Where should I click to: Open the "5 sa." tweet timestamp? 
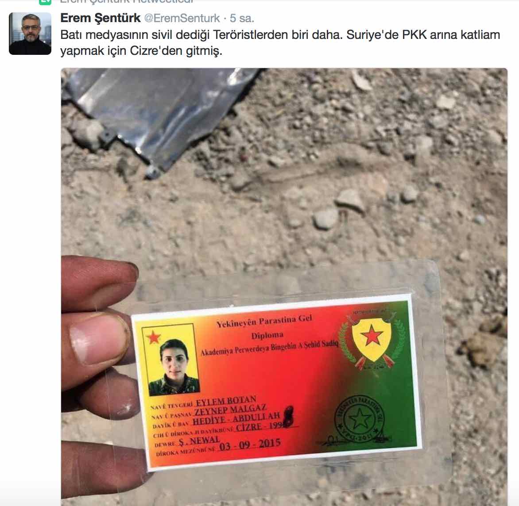coord(242,18)
